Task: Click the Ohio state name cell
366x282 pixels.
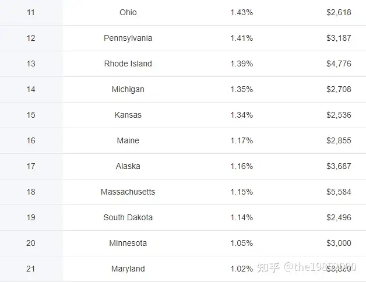Action: point(128,12)
